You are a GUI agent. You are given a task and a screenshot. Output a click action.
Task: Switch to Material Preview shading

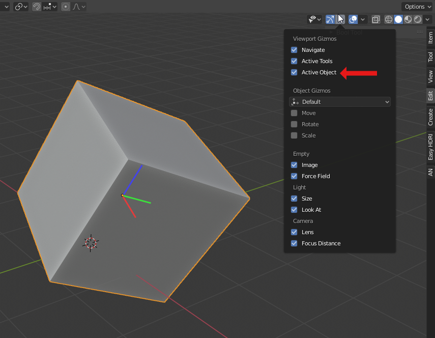408,19
